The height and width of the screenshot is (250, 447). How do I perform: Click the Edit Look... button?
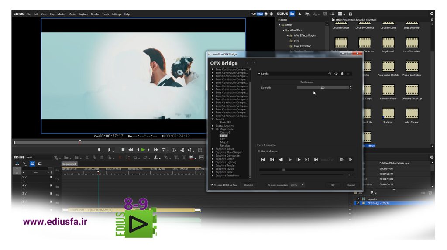coord(306,82)
